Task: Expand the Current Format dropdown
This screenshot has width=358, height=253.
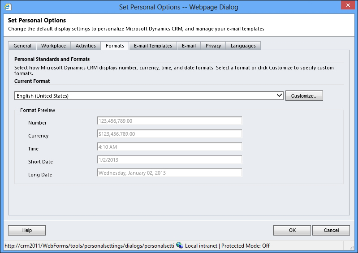Action: point(279,95)
